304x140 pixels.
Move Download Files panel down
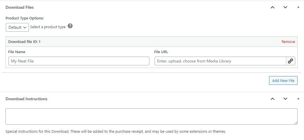[x=285, y=7]
